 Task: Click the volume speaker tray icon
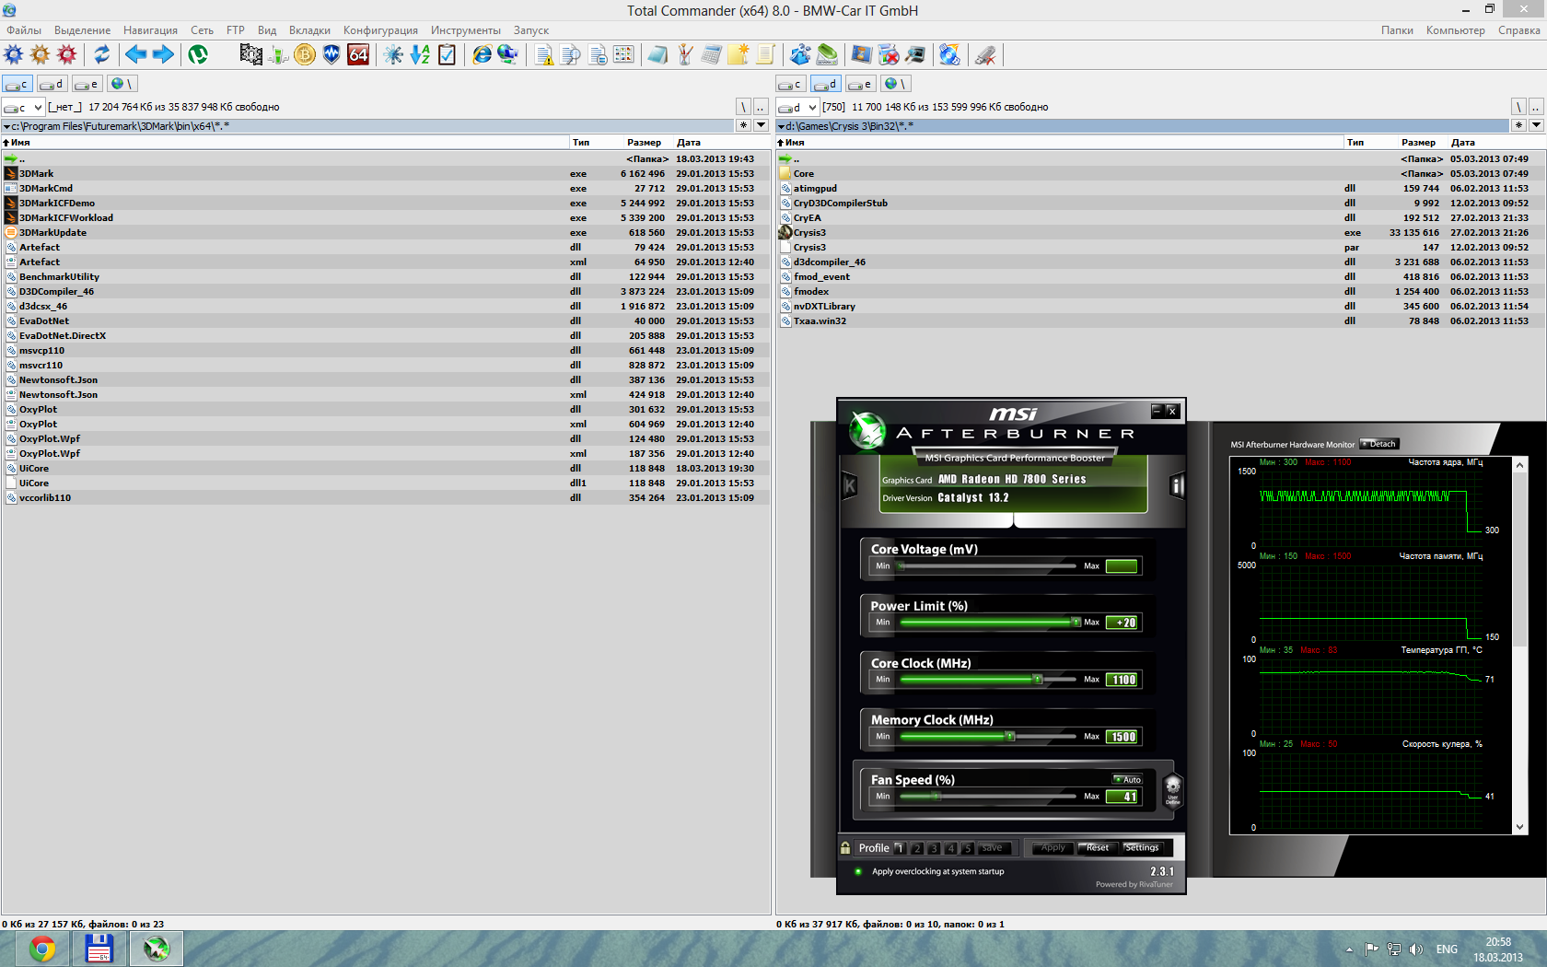pos(1416,950)
